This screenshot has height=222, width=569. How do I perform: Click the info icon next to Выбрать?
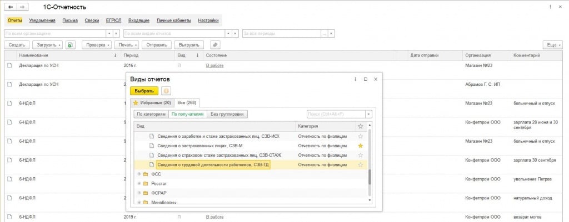click(166, 91)
